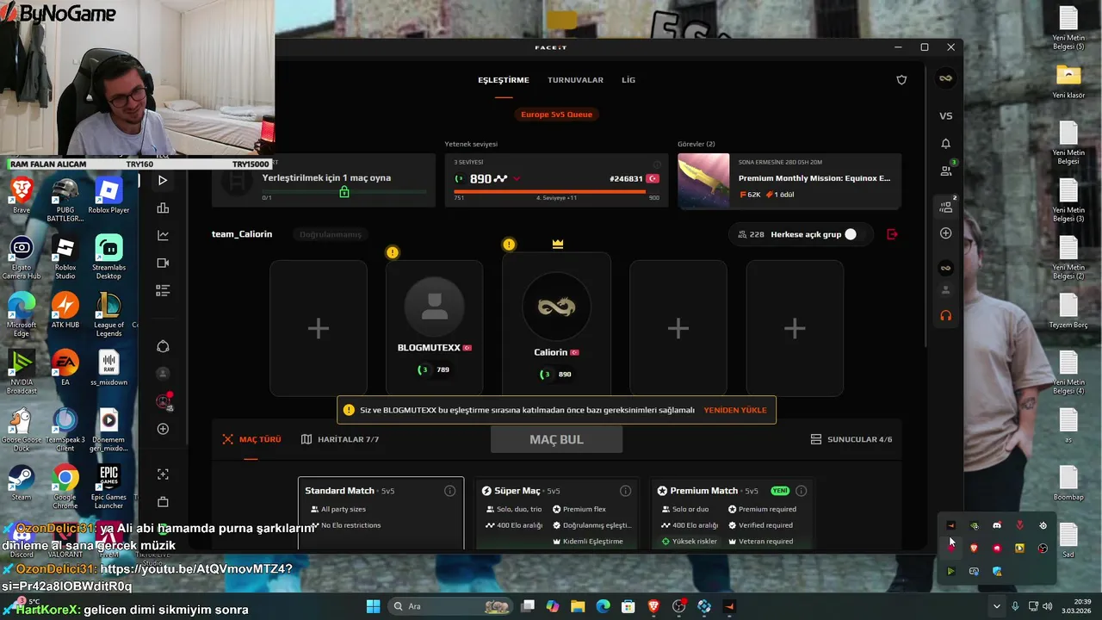Open the party icon with badge 2
Viewport: 1102px width, 620px height.
[946, 207]
